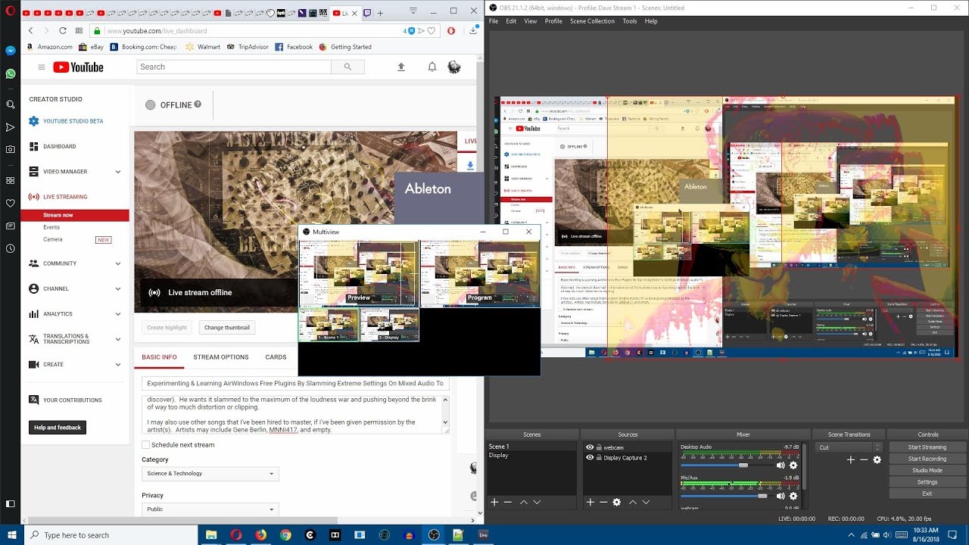Expand the Channel sidebar section
The height and width of the screenshot is (545, 969).
click(x=118, y=289)
